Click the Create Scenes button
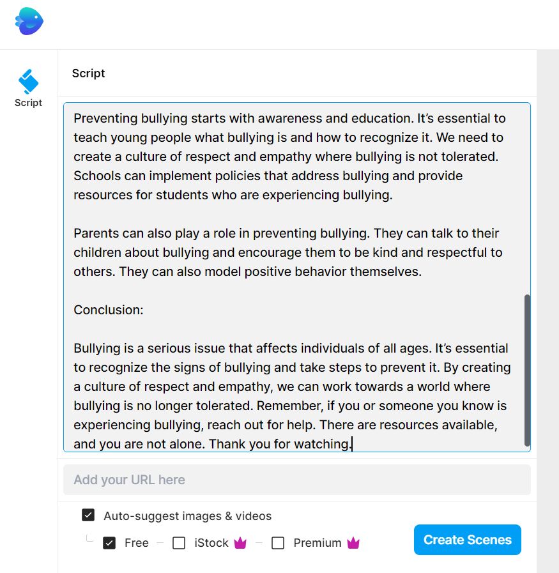The width and height of the screenshot is (559, 573). pos(467,540)
